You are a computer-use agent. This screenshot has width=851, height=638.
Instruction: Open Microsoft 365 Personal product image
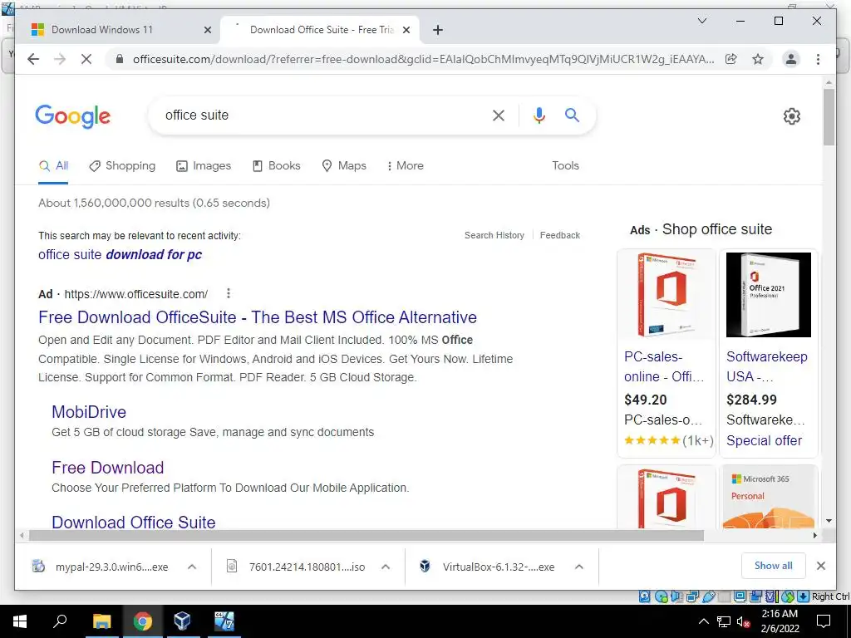769,497
